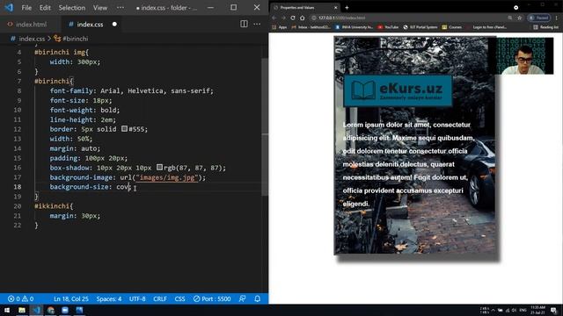Click the eKurs.uz logo image on webpage
Screen dimensions: 563x316
[x=398, y=90]
